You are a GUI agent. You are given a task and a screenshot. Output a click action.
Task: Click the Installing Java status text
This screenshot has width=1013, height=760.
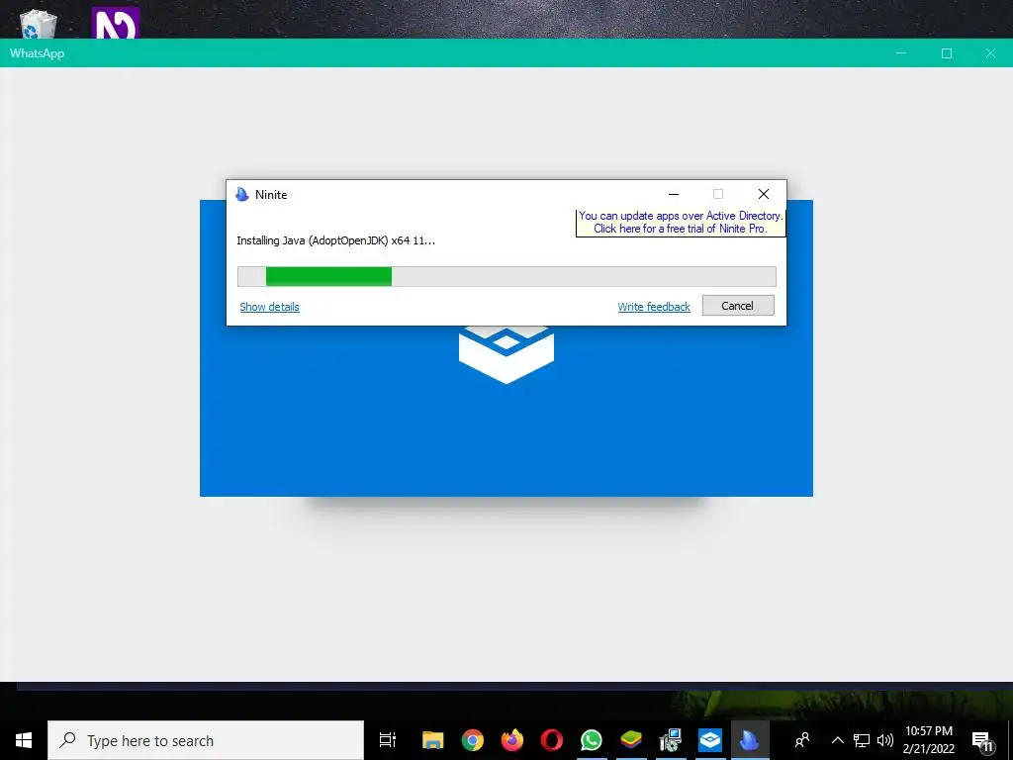pyautogui.click(x=336, y=241)
